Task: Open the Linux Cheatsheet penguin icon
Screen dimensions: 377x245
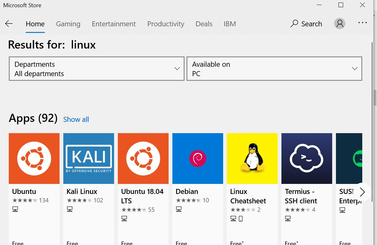Action: pyautogui.click(x=252, y=159)
